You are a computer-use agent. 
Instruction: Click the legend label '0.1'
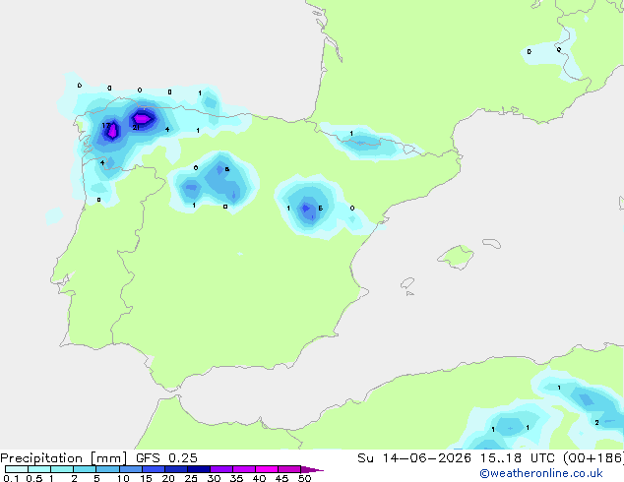(x=11, y=478)
